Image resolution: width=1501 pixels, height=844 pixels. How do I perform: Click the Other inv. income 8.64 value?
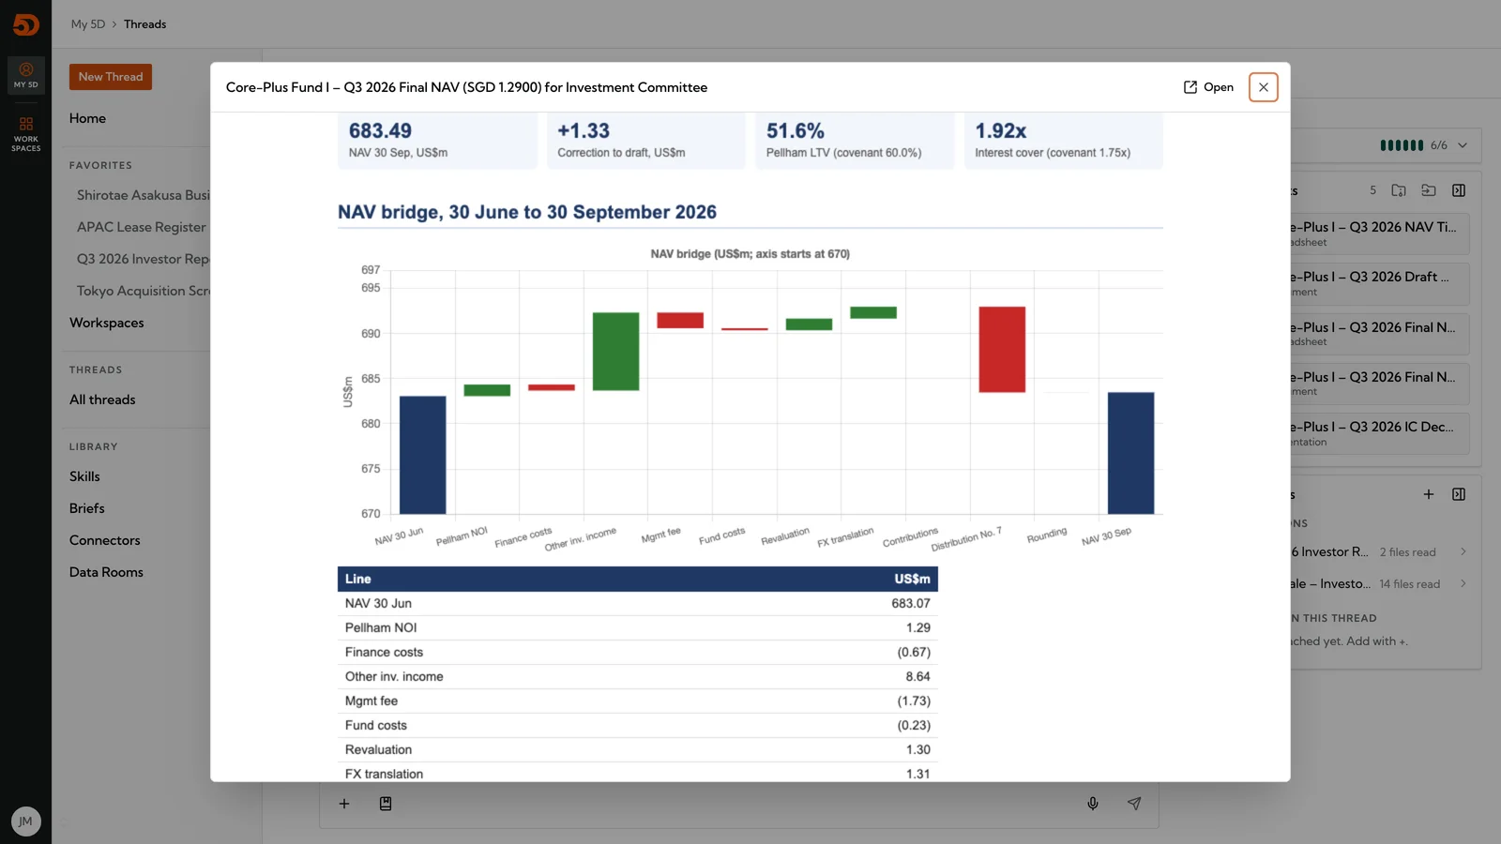(918, 676)
